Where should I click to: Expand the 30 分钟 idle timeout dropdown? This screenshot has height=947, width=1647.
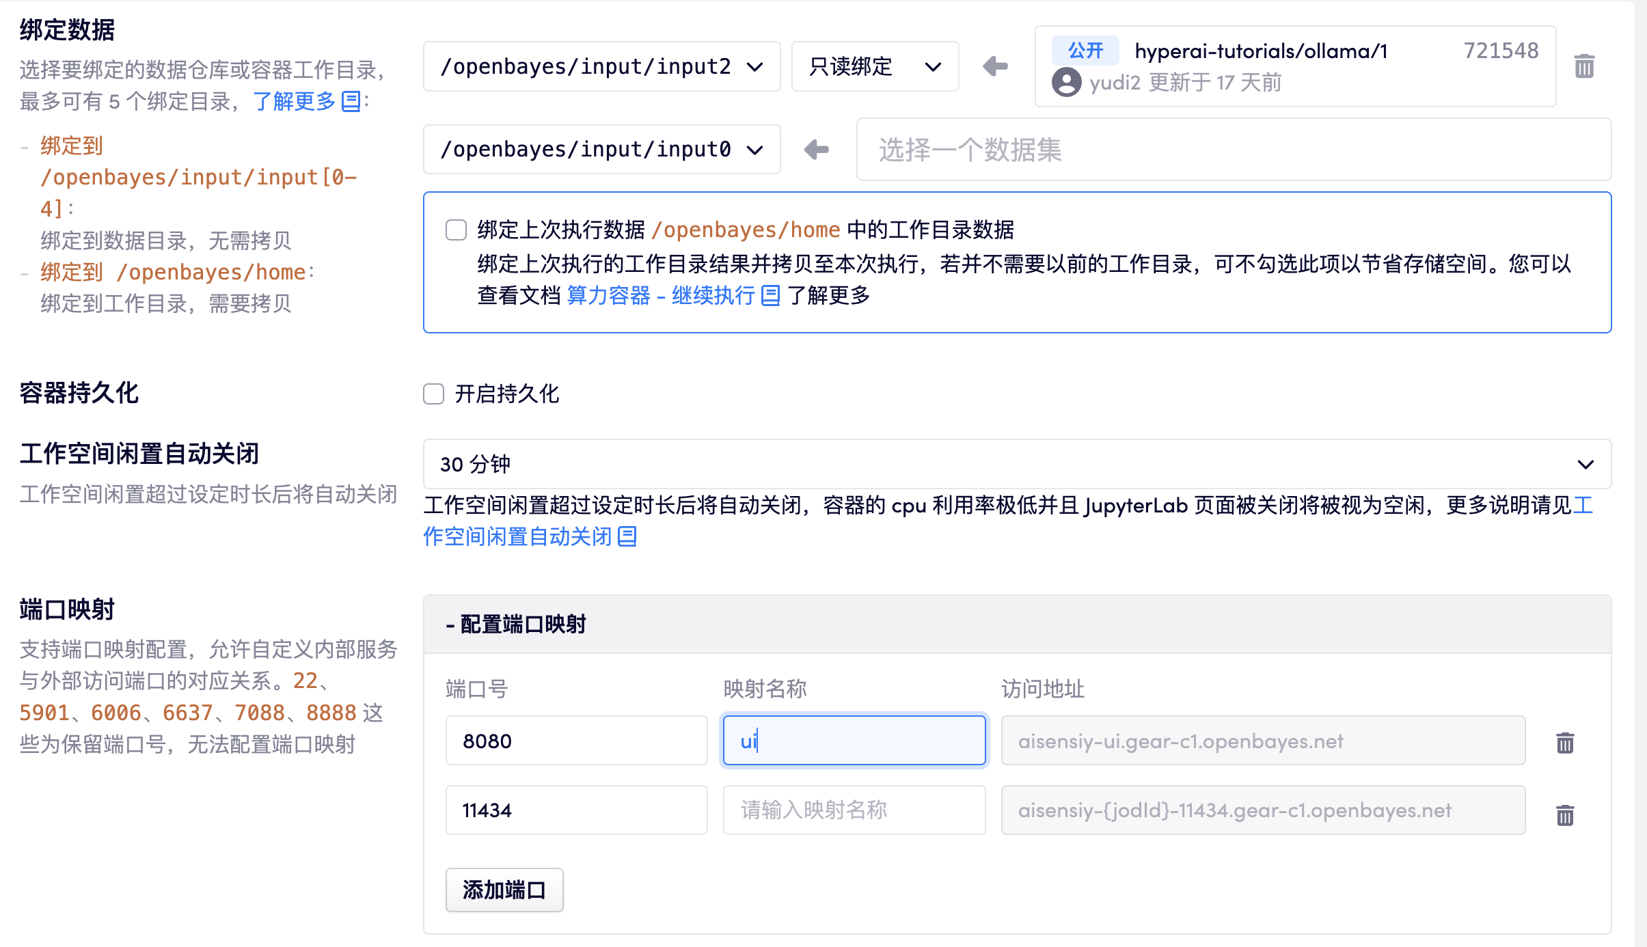point(1017,464)
